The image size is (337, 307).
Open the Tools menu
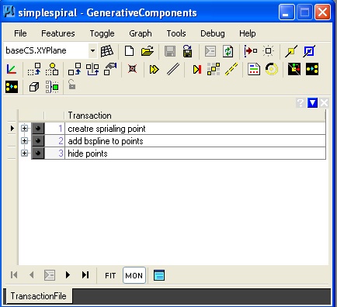pyautogui.click(x=176, y=33)
